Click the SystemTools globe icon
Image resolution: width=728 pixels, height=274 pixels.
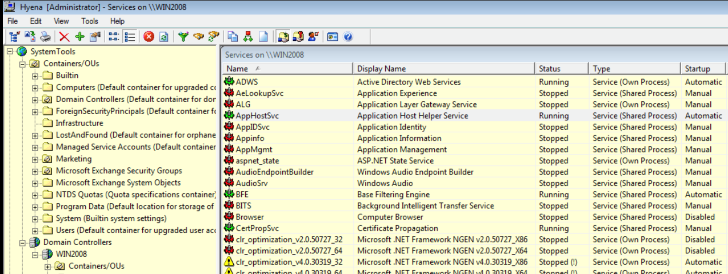click(22, 52)
